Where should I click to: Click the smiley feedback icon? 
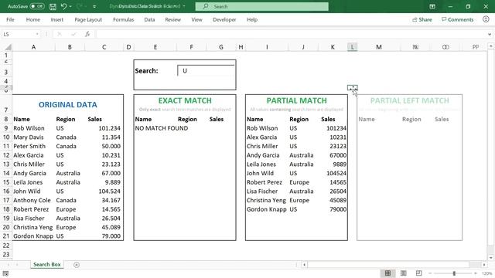point(486,19)
